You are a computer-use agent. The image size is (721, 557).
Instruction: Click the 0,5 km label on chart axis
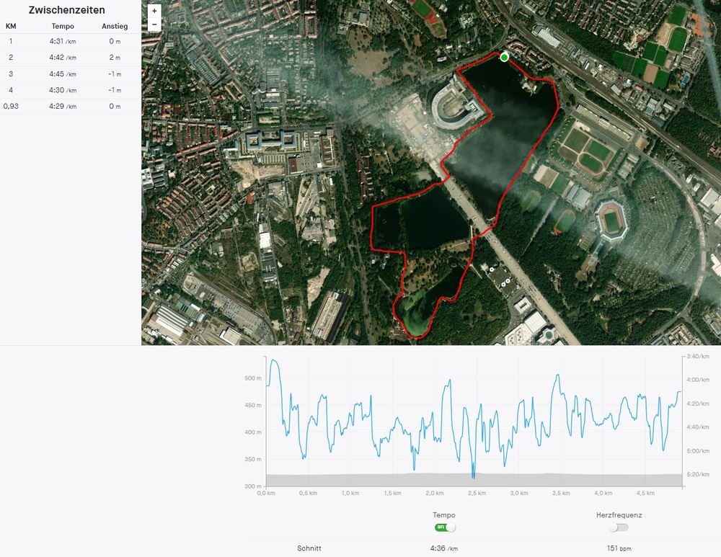coord(309,494)
